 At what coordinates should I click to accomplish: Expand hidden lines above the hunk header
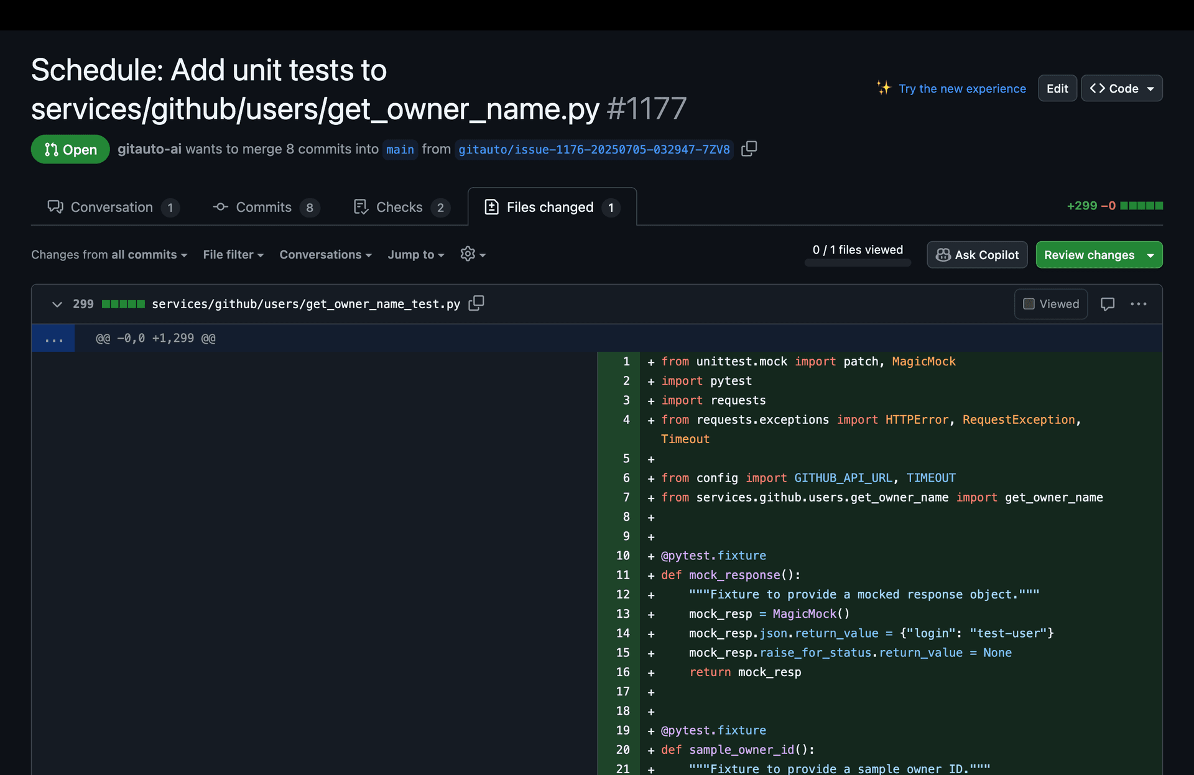click(x=53, y=338)
